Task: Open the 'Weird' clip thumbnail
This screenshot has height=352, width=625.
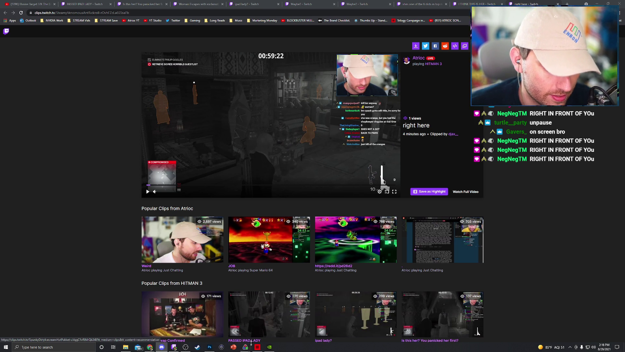Action: (x=182, y=240)
